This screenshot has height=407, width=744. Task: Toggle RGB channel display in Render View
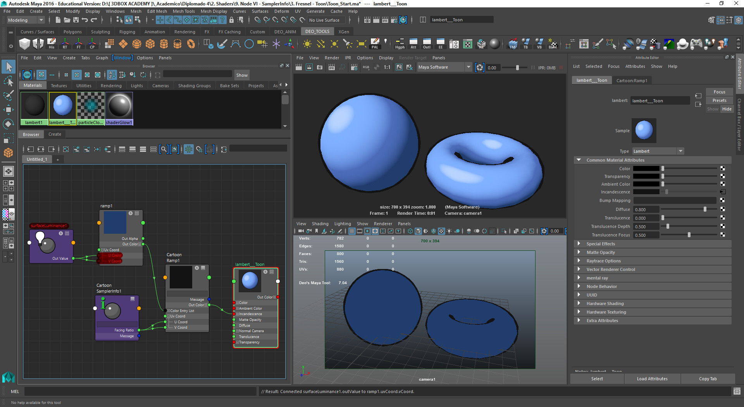pos(366,67)
